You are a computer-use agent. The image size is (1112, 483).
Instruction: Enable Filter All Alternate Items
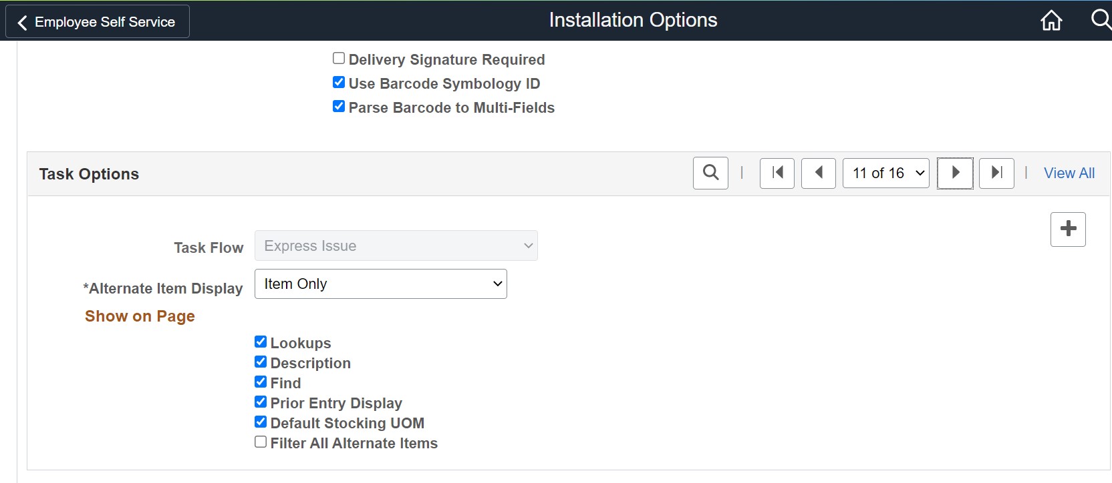[x=261, y=442]
